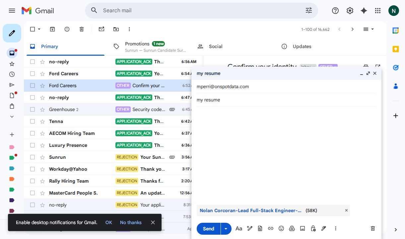Open Google Calendar in side panel

coord(395,30)
